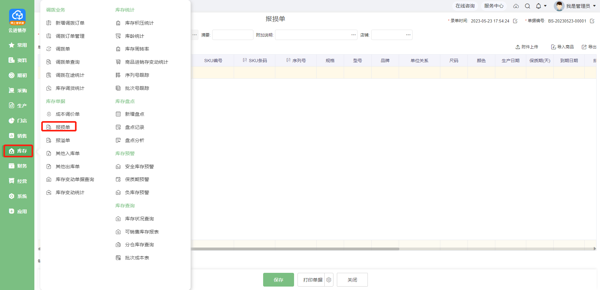
Task: Open the 销售 sidebar section
Action: coord(17,136)
